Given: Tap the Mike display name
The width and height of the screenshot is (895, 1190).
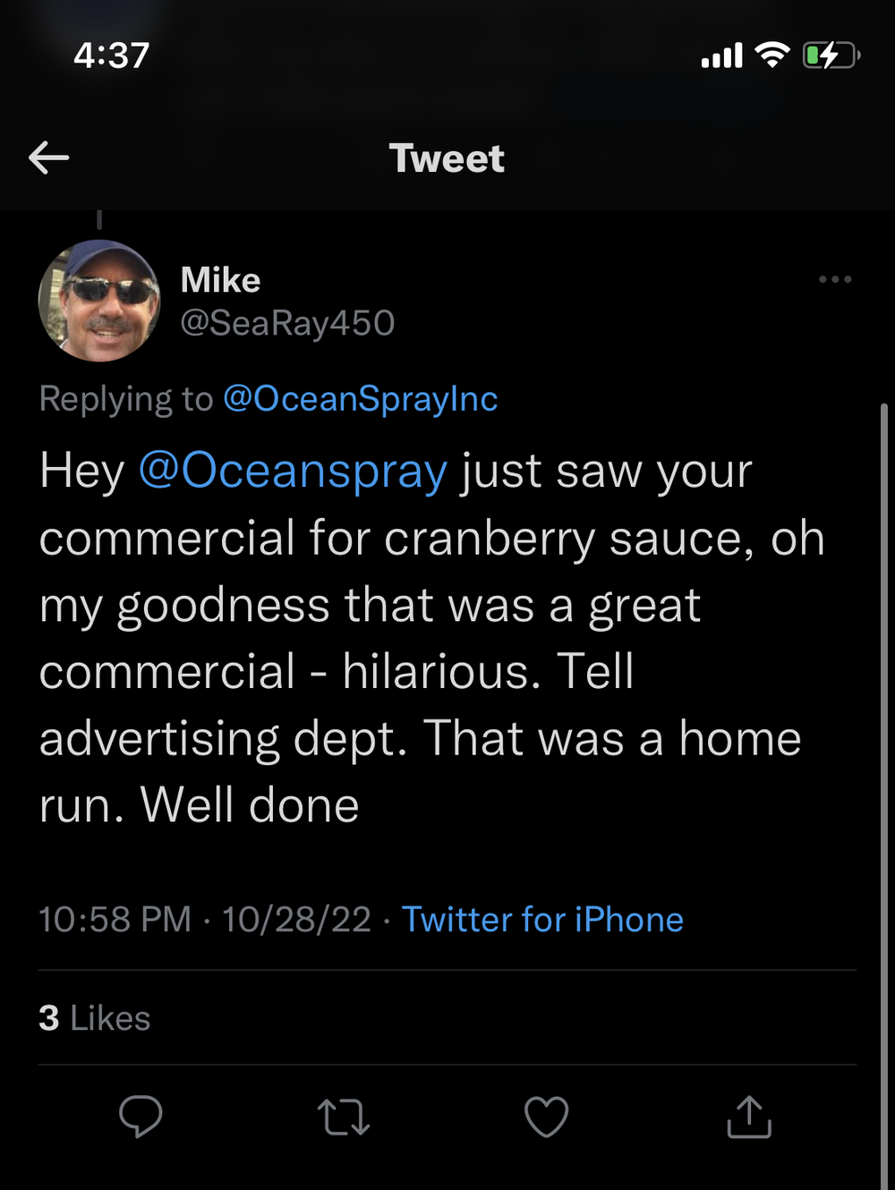Looking at the screenshot, I should pyautogui.click(x=220, y=280).
